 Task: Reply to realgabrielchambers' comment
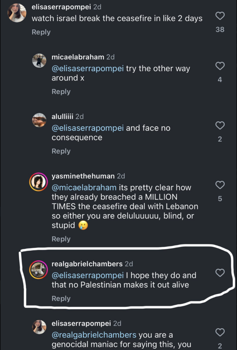(61, 298)
